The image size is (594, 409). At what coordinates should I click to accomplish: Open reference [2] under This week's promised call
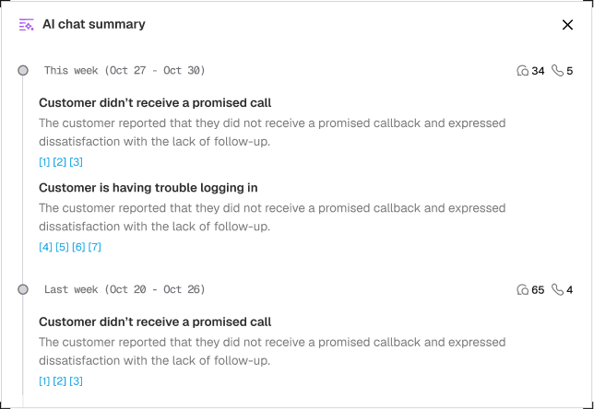(60, 163)
